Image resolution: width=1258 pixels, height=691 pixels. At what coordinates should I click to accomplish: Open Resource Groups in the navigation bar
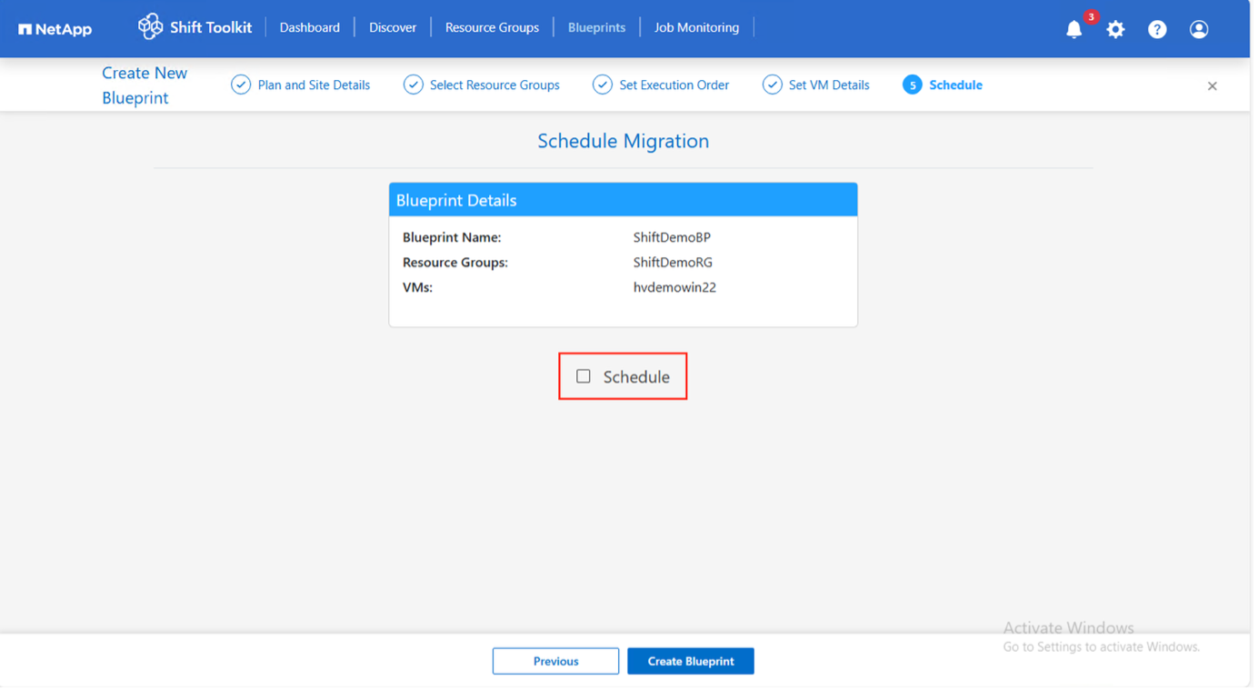(492, 27)
